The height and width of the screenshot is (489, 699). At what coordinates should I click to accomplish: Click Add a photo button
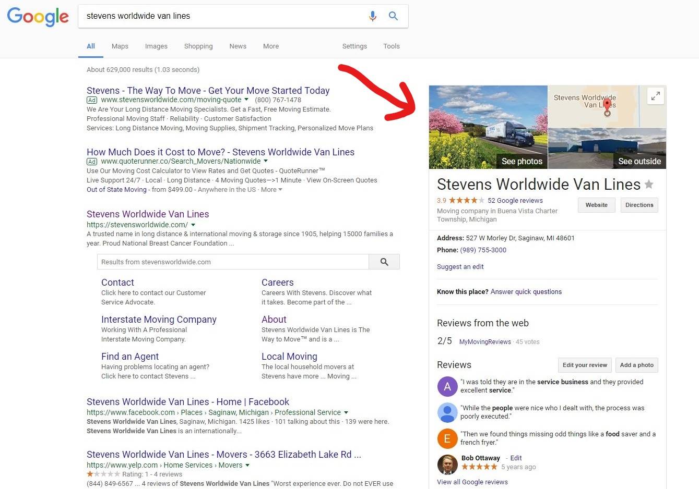pos(637,365)
